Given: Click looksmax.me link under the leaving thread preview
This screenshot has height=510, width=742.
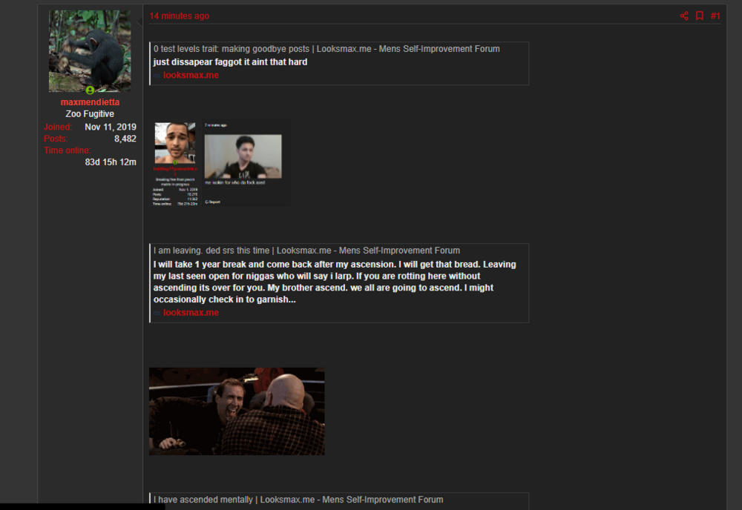Looking at the screenshot, I should [191, 313].
